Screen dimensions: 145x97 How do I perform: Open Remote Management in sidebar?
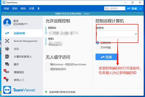coord(22,41)
